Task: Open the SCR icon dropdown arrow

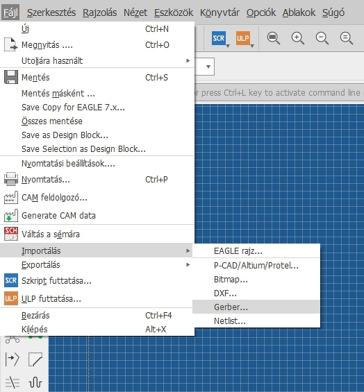Action: click(x=228, y=46)
